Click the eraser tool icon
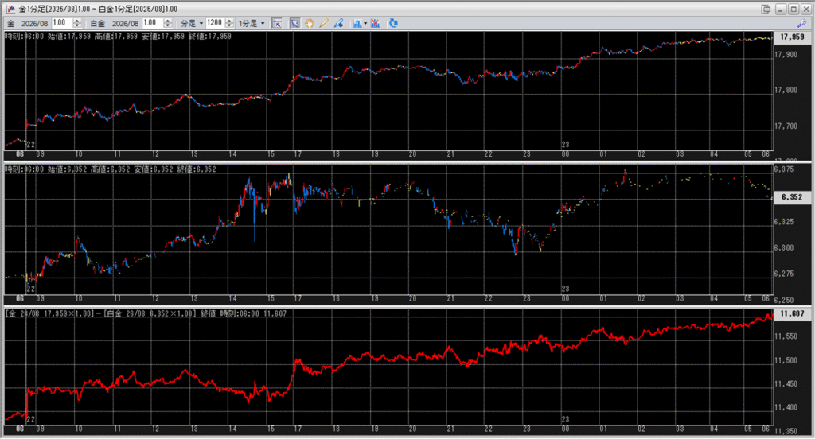This screenshot has height=439, width=815. click(338, 23)
